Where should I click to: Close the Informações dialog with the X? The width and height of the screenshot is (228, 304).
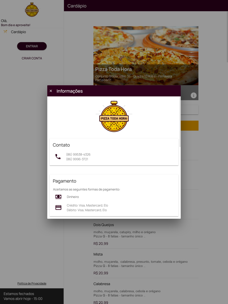tap(51, 91)
